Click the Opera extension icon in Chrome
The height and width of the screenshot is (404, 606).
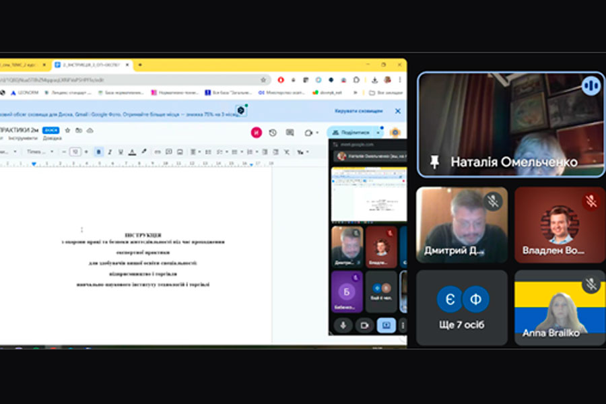tap(281, 80)
